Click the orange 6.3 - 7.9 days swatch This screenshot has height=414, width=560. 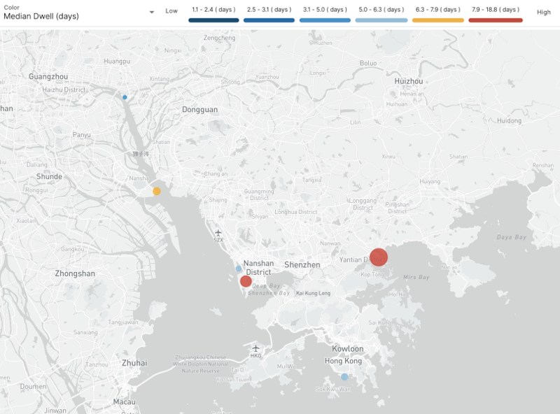point(438,20)
